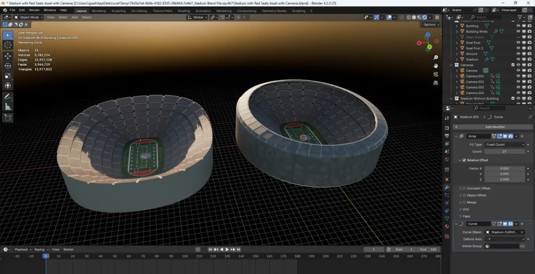Click the Count value field showing 27
Screen dimensions: 535x274
coord(505,152)
